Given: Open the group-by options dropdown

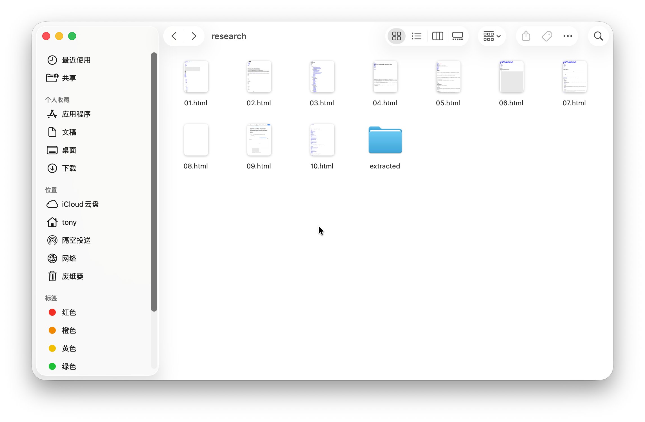Looking at the screenshot, I should click(x=492, y=36).
